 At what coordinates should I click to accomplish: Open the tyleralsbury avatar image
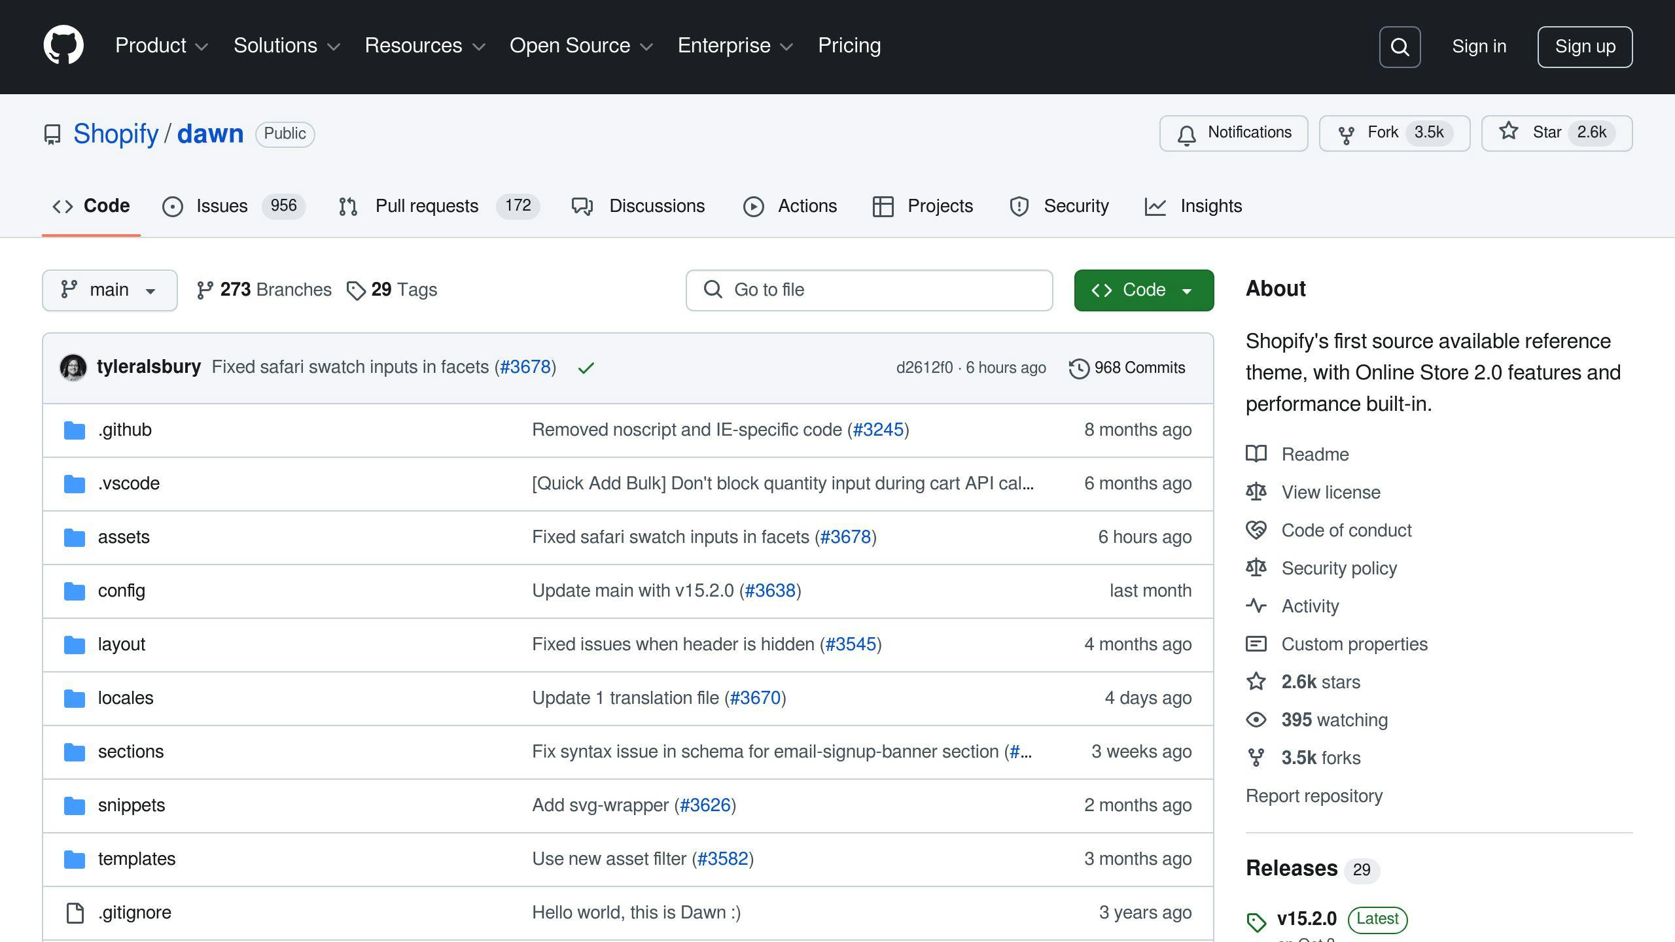pos(73,367)
